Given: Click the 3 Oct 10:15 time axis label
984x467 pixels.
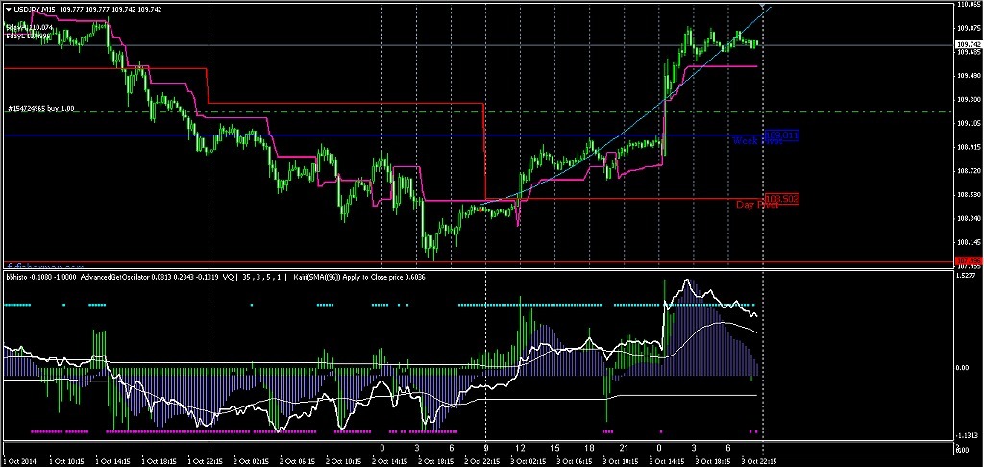Looking at the screenshot, I should tap(622, 460).
